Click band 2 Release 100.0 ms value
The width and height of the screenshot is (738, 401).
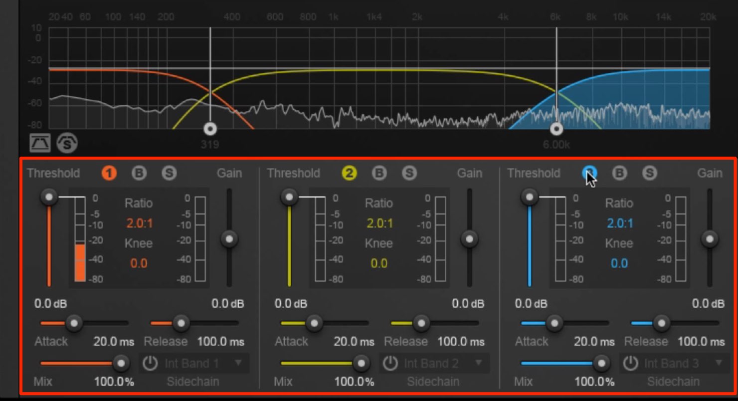[461, 342]
